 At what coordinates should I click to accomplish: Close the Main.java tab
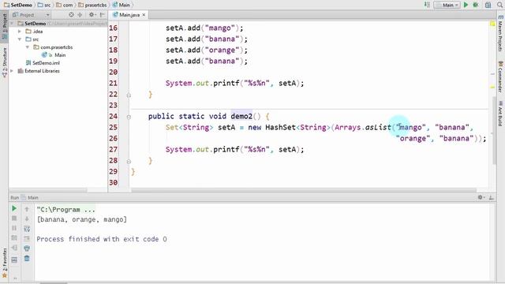144,15
